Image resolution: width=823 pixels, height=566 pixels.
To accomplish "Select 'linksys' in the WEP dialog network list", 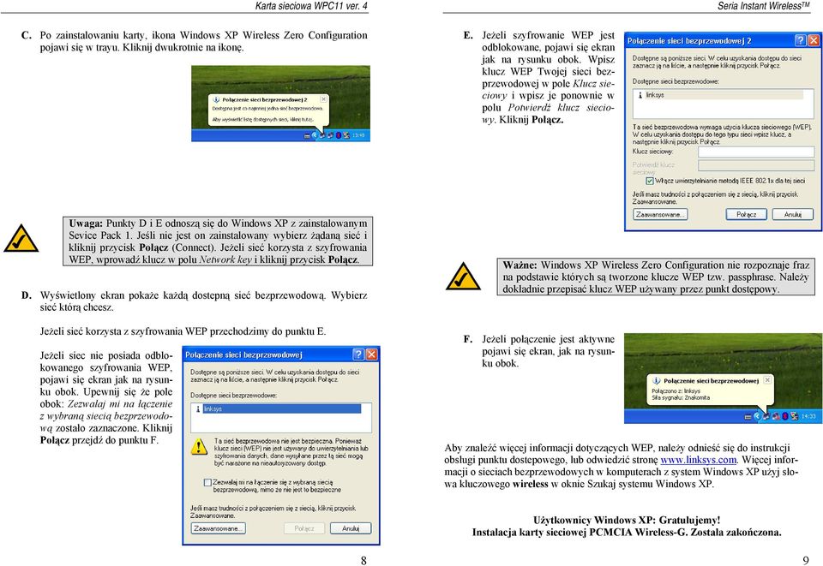I will coord(719,95).
